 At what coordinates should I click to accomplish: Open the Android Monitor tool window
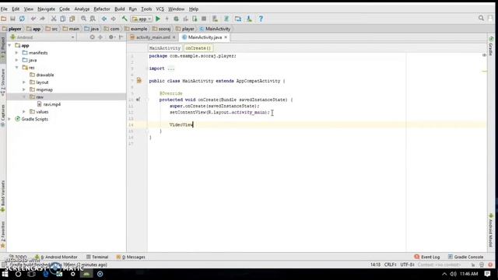point(56,257)
